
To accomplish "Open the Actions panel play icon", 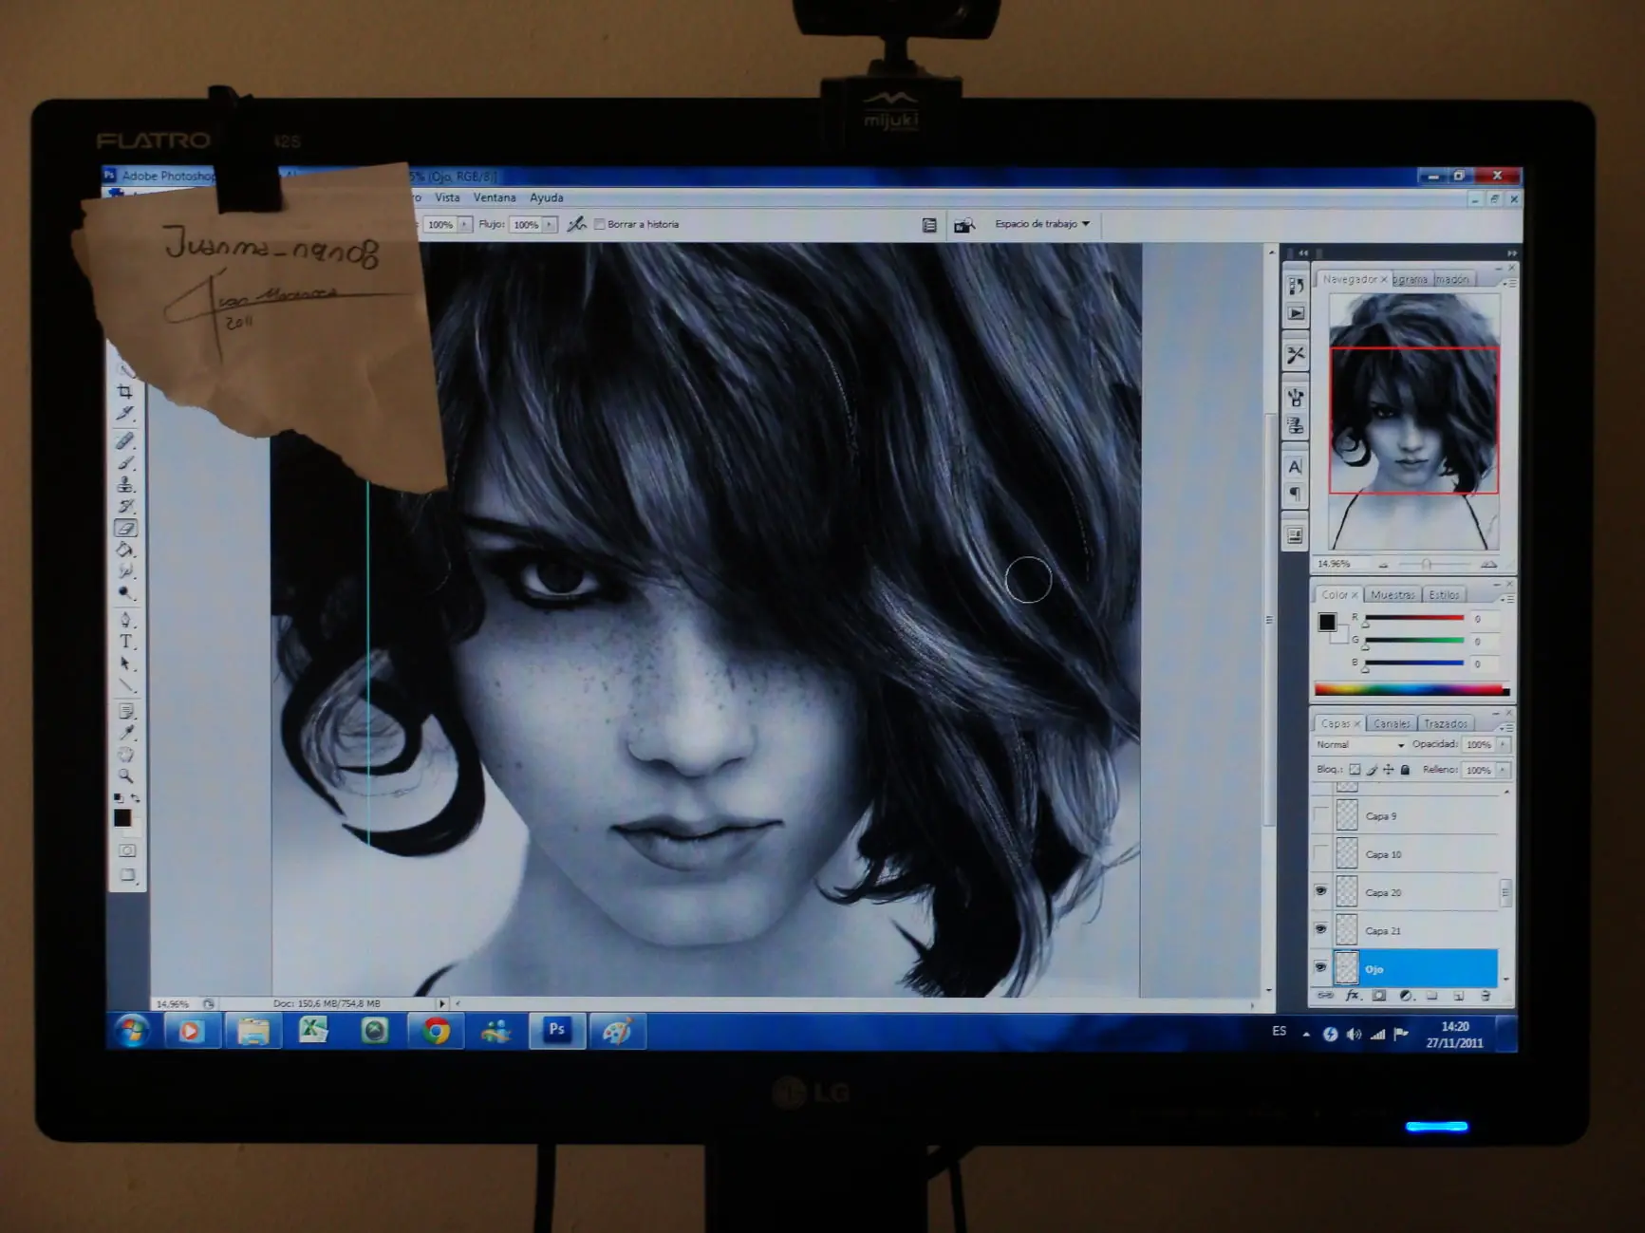I will [1296, 313].
